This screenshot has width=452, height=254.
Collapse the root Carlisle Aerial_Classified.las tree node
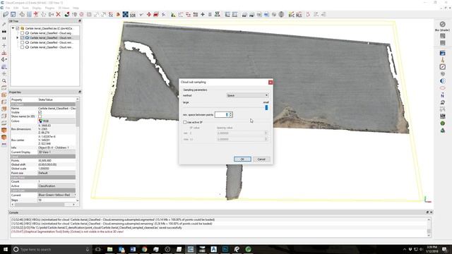tap(13, 28)
